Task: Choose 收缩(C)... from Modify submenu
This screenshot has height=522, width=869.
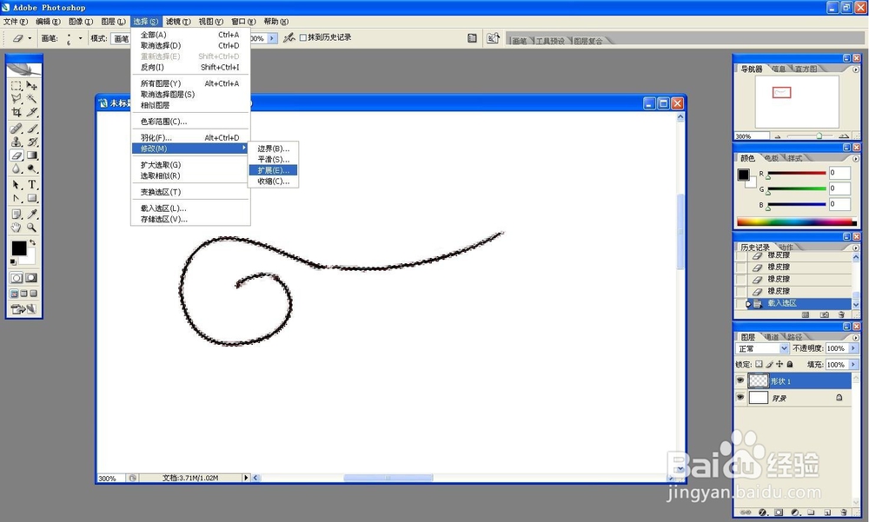Action: (273, 182)
